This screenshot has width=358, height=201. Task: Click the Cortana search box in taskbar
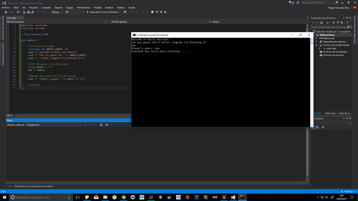click(x=41, y=197)
